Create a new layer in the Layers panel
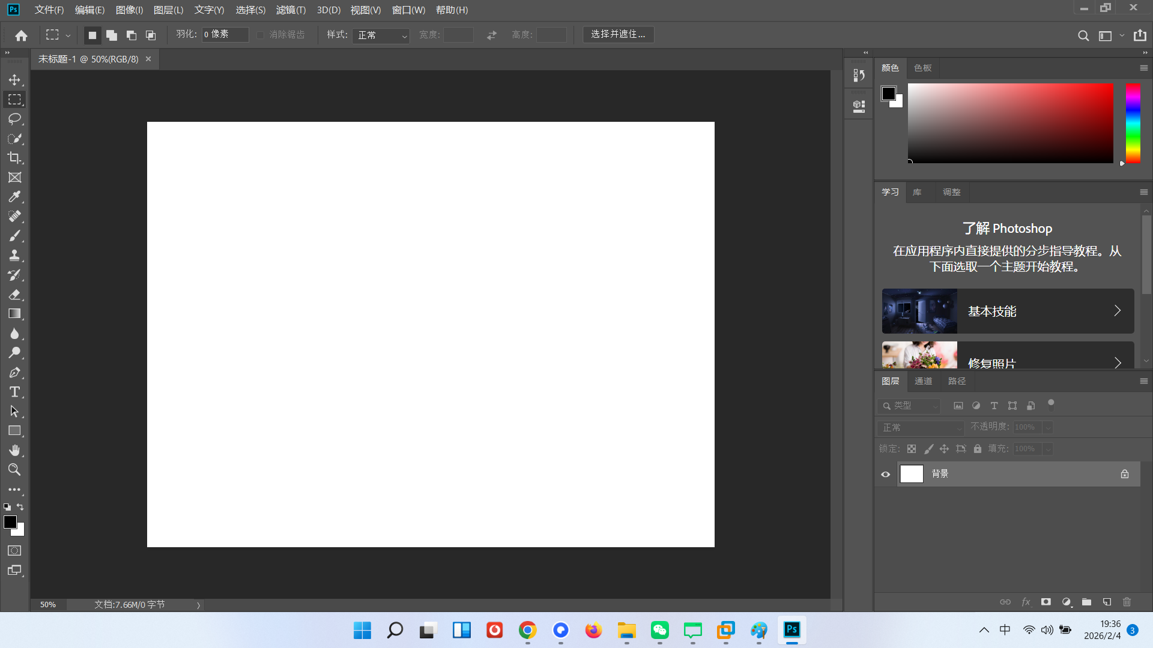This screenshot has height=648, width=1153. [x=1107, y=602]
